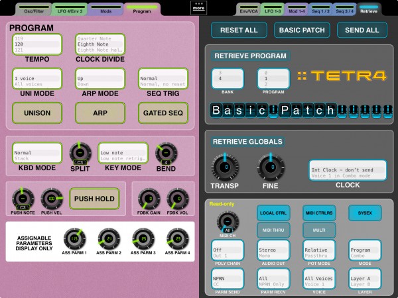
Task: Switch to the Mods tab
Action: (106, 9)
